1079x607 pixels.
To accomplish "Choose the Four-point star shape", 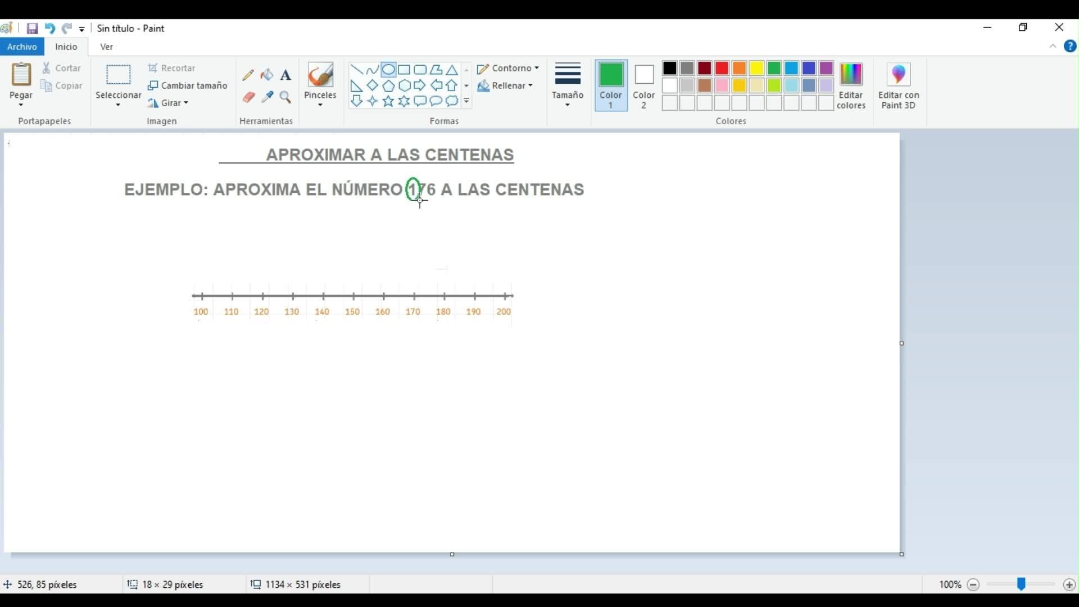I will (372, 101).
